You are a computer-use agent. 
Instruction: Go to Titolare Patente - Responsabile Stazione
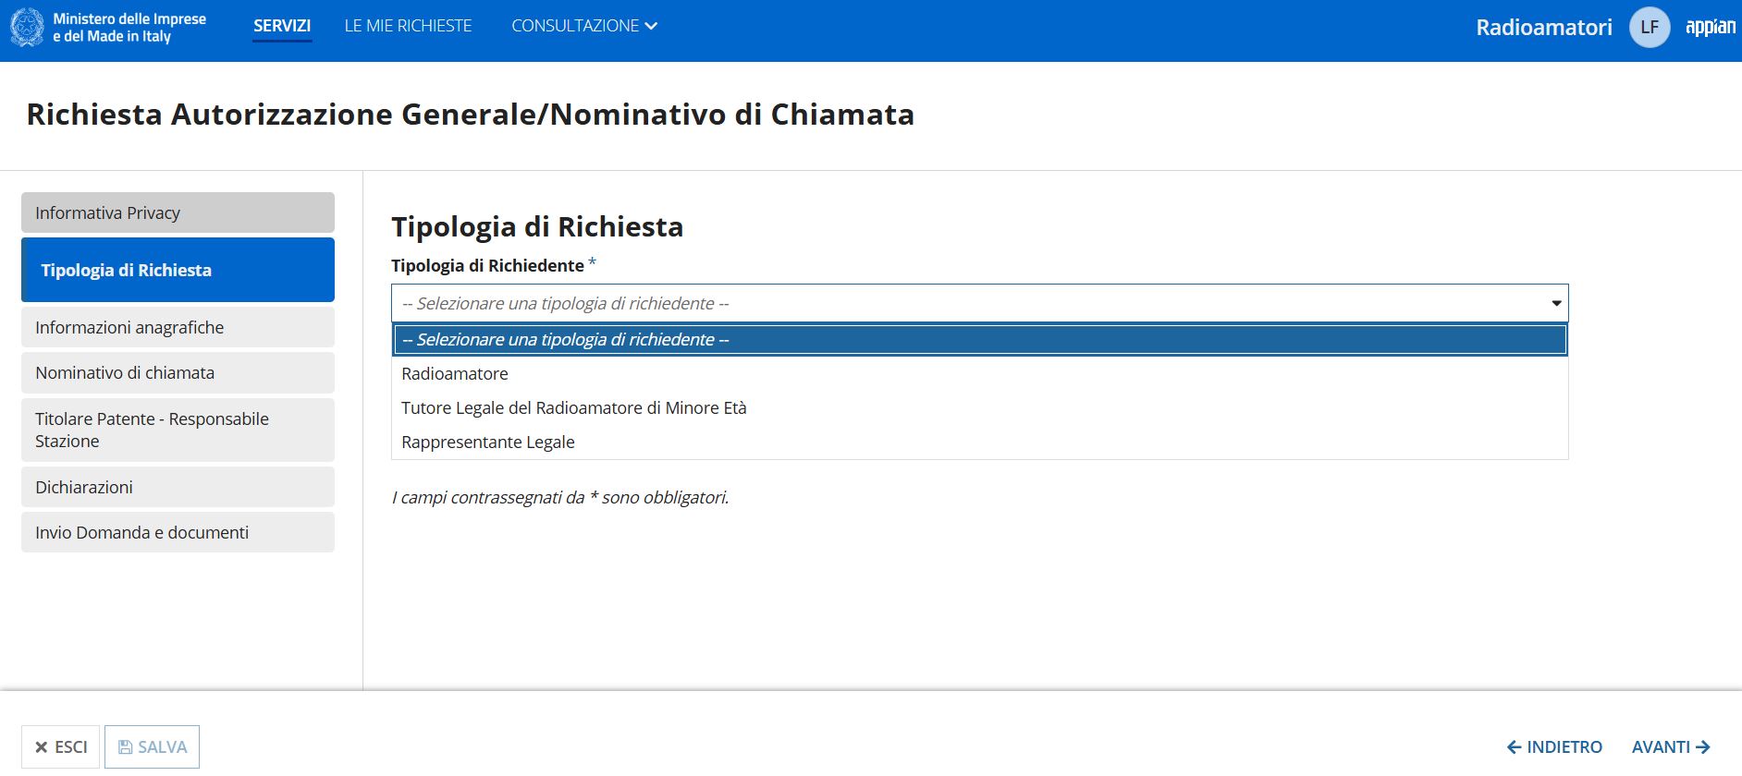pos(178,430)
